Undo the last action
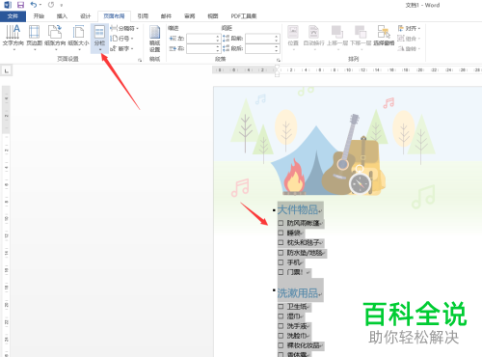This screenshot has height=357, width=482. pyautogui.click(x=33, y=5)
